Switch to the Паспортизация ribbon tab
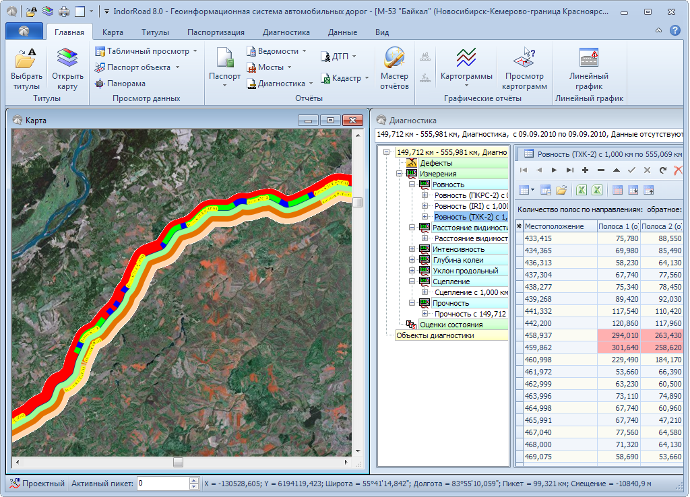690x497 pixels. pos(216,32)
